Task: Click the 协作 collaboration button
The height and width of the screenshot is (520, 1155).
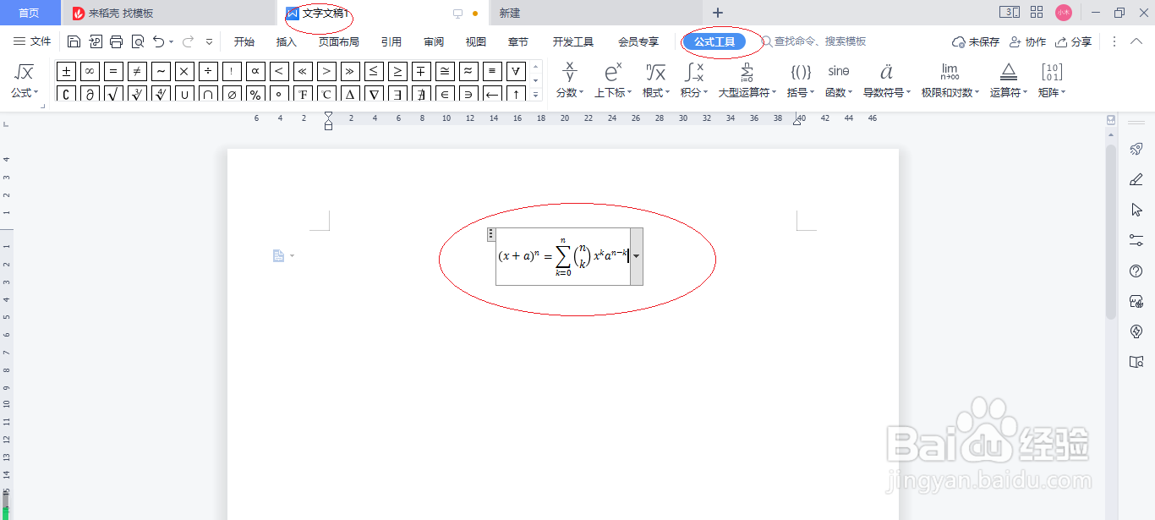Action: pyautogui.click(x=1028, y=40)
